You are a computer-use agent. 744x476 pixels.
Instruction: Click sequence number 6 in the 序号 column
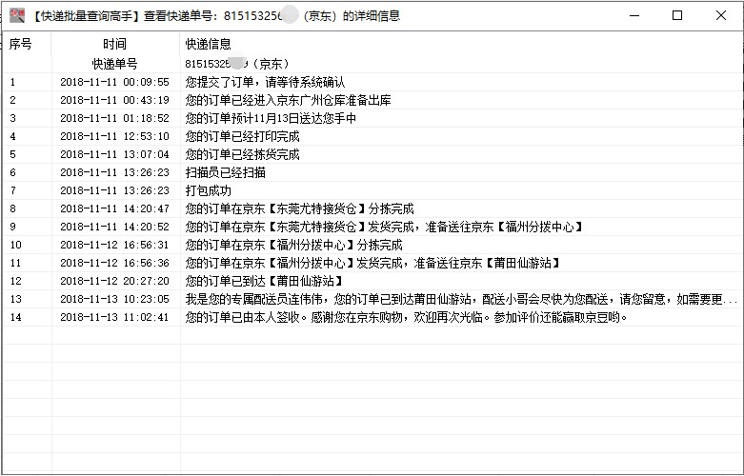(12, 172)
